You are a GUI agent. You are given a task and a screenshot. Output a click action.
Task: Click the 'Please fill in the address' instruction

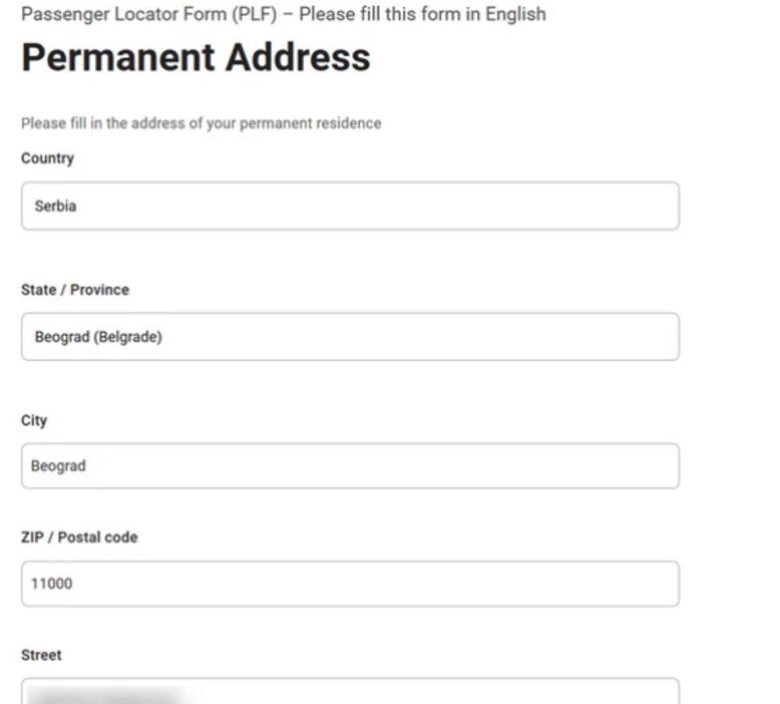coord(117,123)
